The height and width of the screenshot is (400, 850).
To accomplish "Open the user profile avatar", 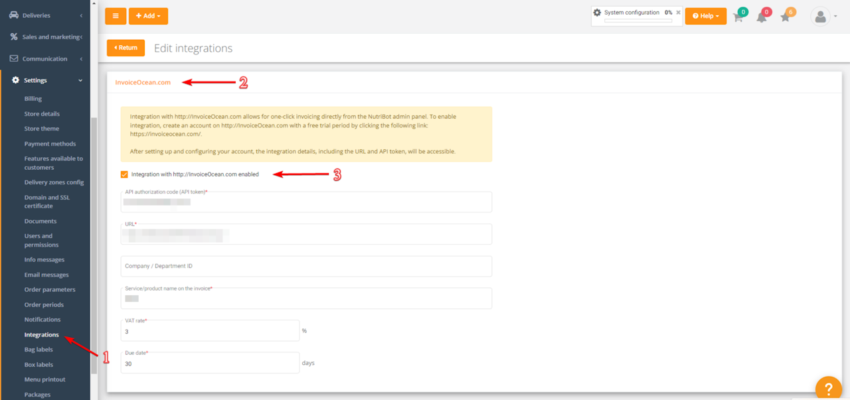I will coord(821,17).
